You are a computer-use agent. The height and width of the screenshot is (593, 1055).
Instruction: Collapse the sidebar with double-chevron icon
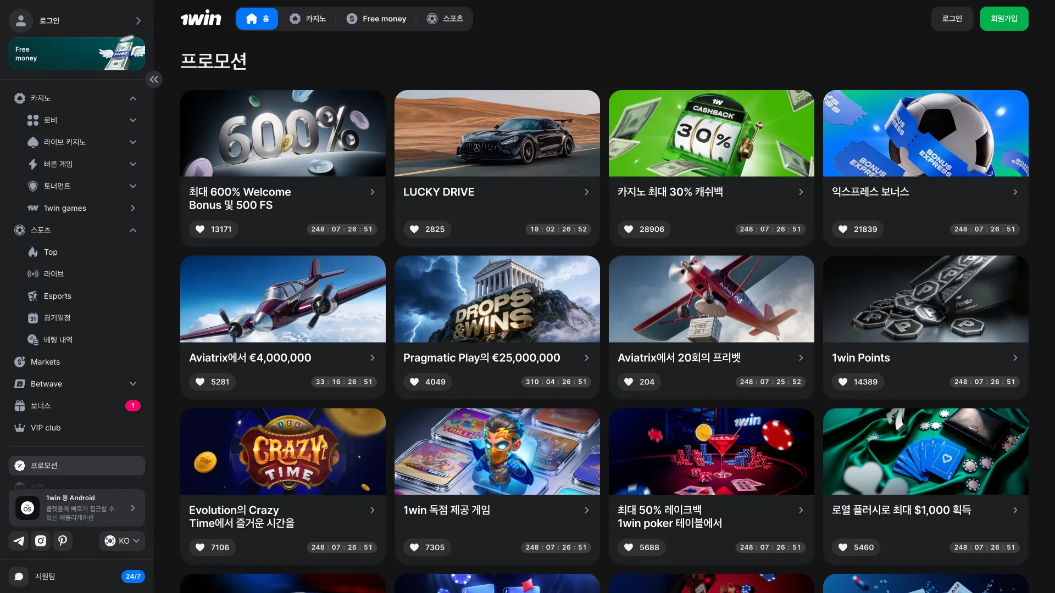154,80
